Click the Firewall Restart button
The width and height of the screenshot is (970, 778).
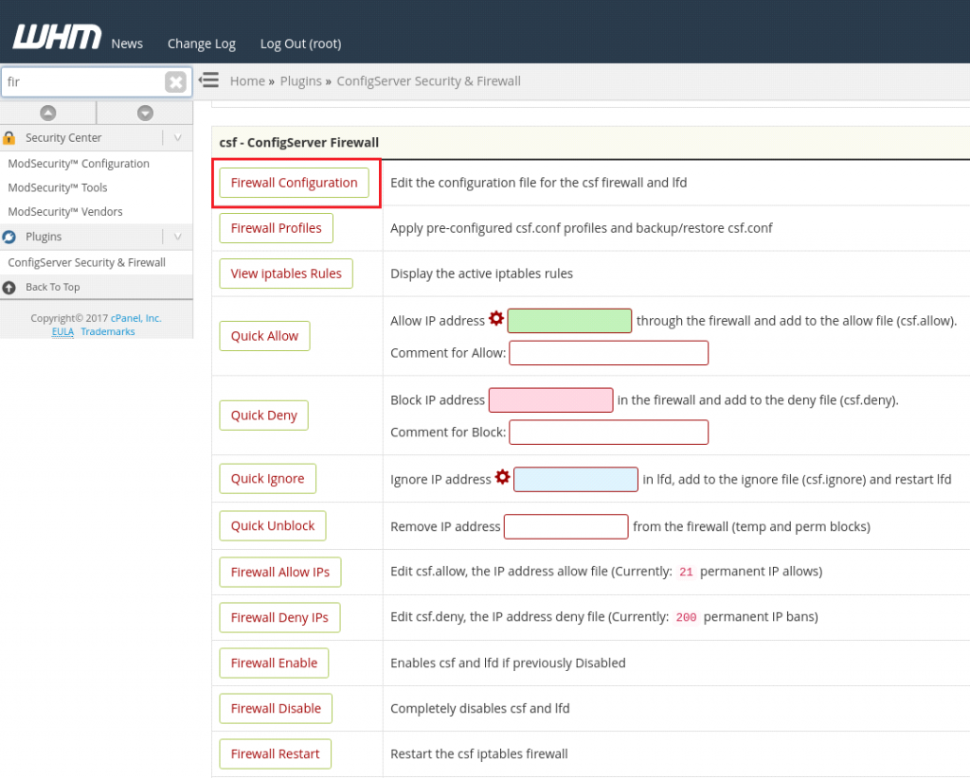276,754
